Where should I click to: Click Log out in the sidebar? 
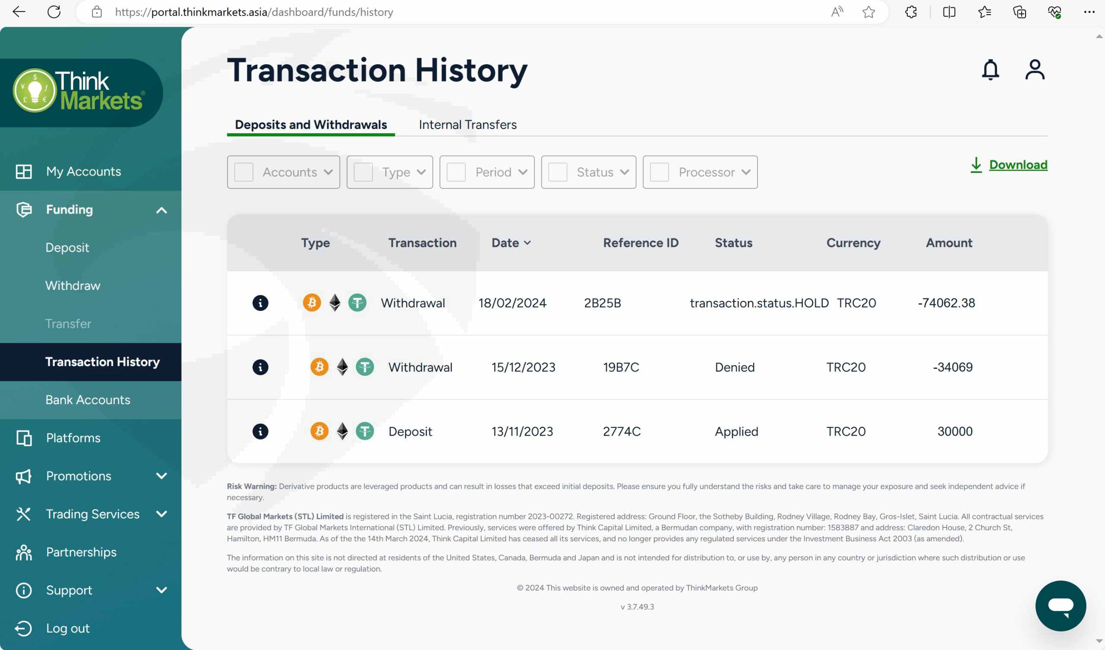pos(67,628)
